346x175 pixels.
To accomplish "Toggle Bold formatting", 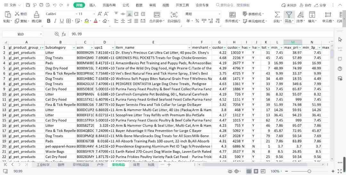I will (x=49, y=21).
